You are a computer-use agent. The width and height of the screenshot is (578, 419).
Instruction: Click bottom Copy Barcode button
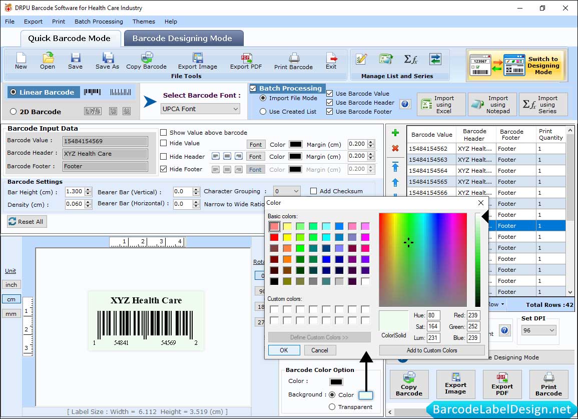(409, 384)
